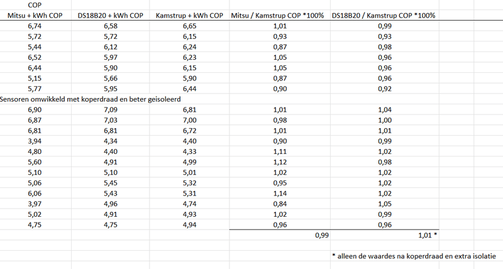503x269 pixels.
Task: Select header 'DS18B20 / Kamstrup COP *100%'
Action: [384, 15]
